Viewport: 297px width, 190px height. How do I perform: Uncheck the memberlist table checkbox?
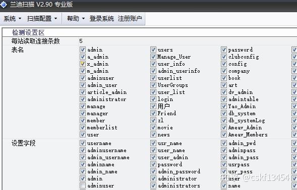82,127
